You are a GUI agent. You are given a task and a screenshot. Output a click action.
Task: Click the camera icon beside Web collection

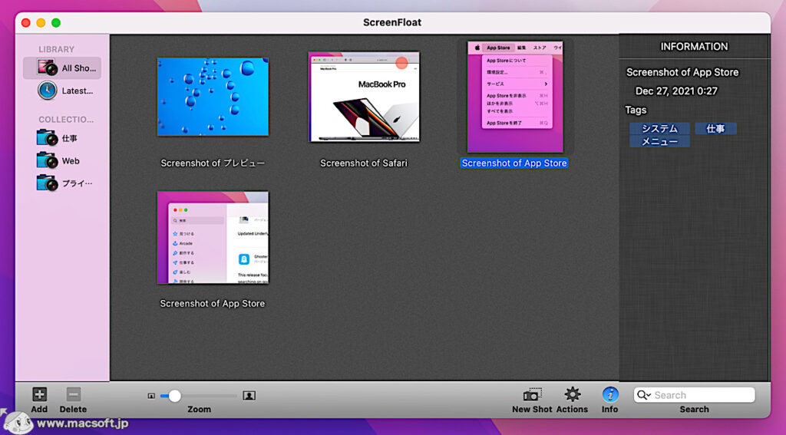pyautogui.click(x=47, y=160)
